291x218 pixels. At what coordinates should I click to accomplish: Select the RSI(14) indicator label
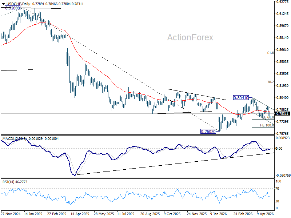click(8, 182)
